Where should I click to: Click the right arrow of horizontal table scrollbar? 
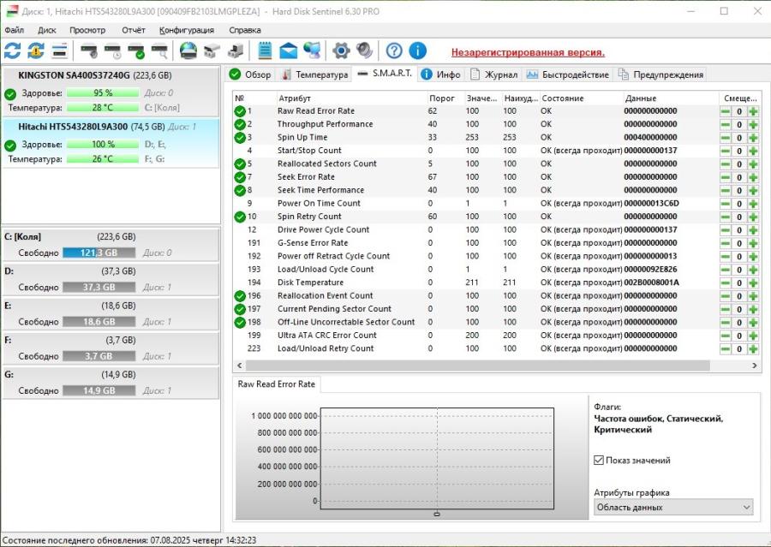coord(755,366)
